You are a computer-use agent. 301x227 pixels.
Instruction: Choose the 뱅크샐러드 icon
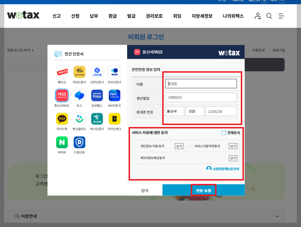(79, 119)
